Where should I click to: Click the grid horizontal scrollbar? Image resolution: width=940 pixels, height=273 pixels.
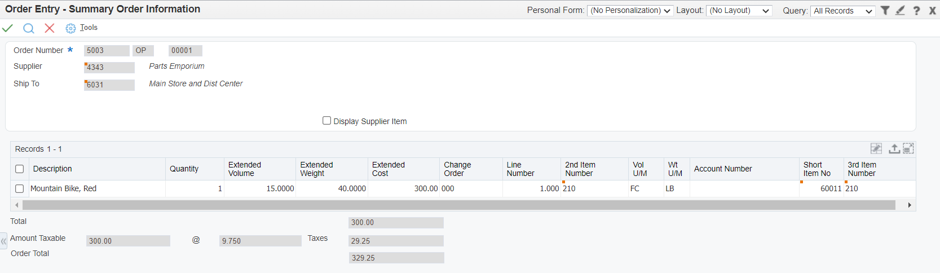[x=459, y=205]
